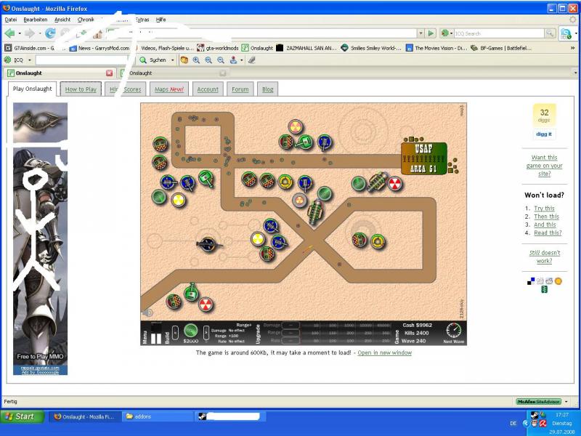Click the USAF Area 51 base

point(423,158)
